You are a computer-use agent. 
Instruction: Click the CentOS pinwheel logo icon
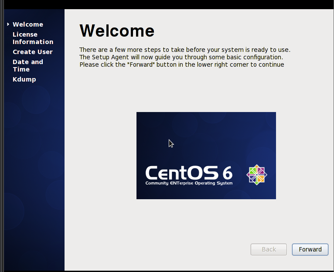click(257, 175)
